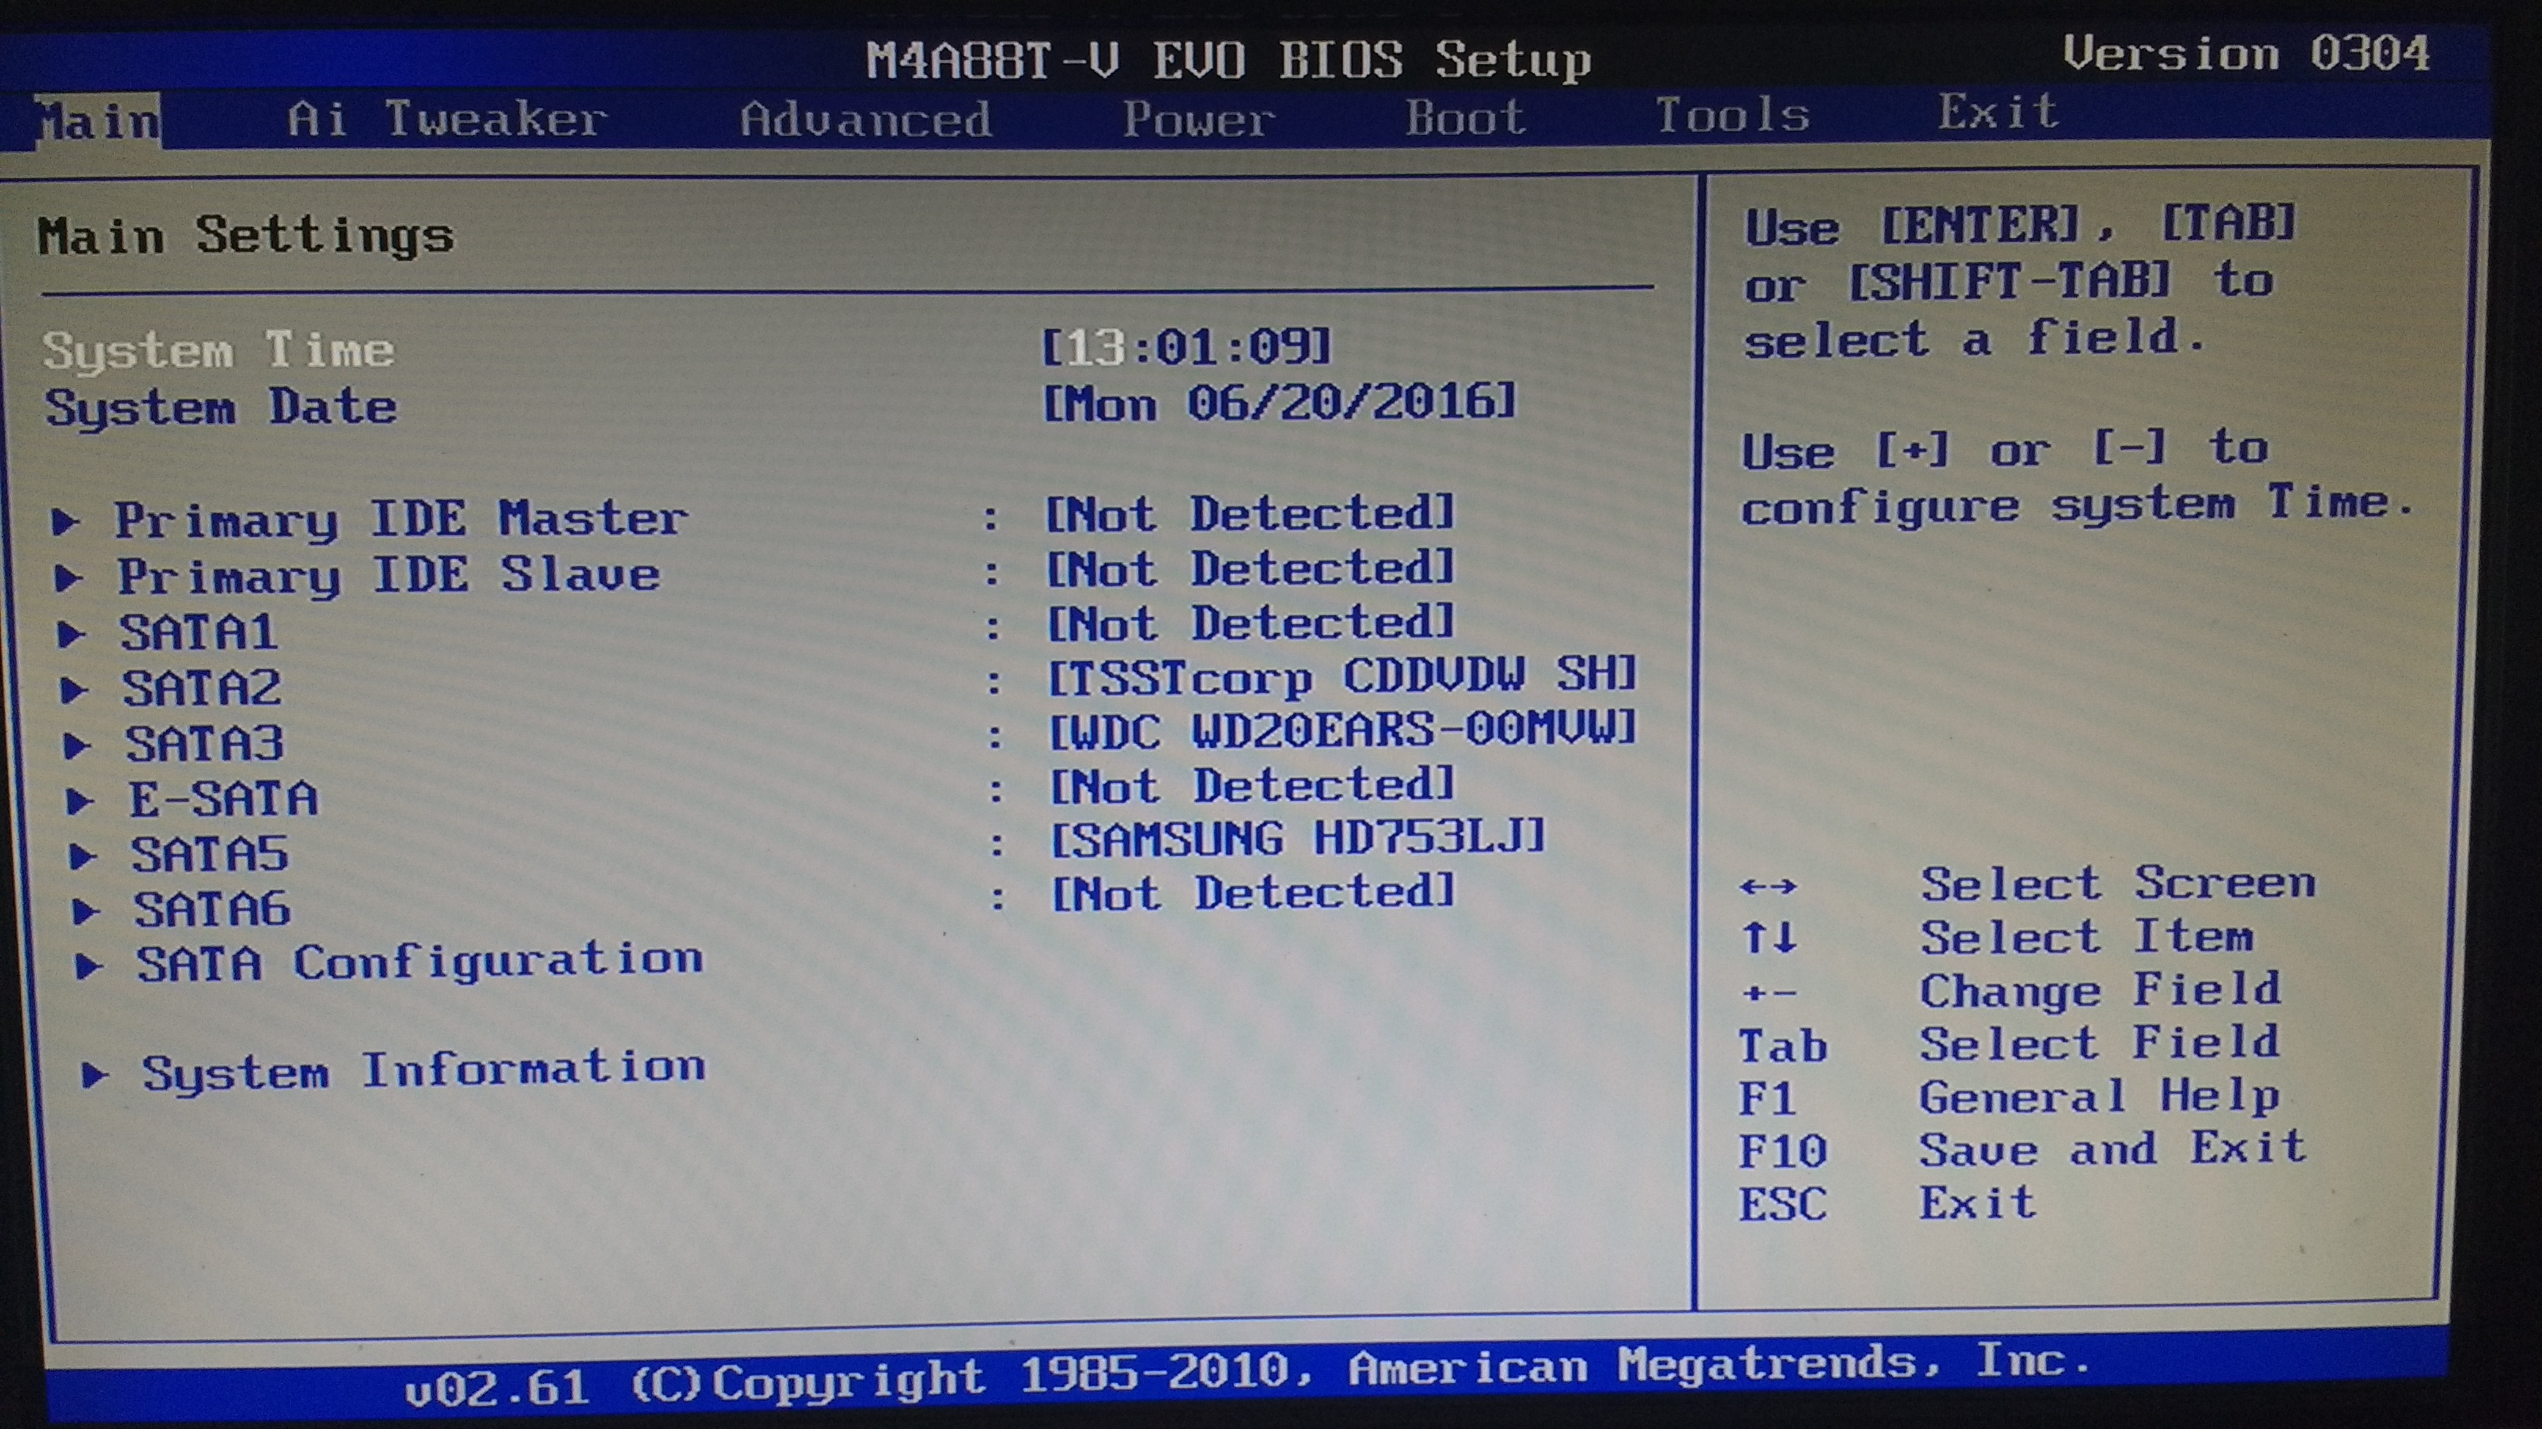Viewport: 2542px width, 1429px height.
Task: Click SATA1 Not Detected value
Action: (x=1250, y=624)
